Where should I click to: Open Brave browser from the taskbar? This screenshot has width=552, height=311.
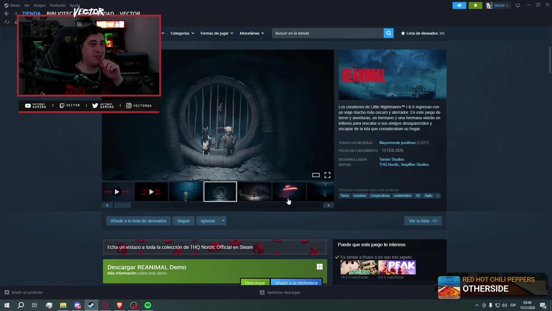(x=119, y=305)
